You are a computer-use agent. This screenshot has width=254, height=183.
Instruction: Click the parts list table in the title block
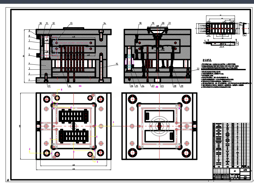pos(231,145)
